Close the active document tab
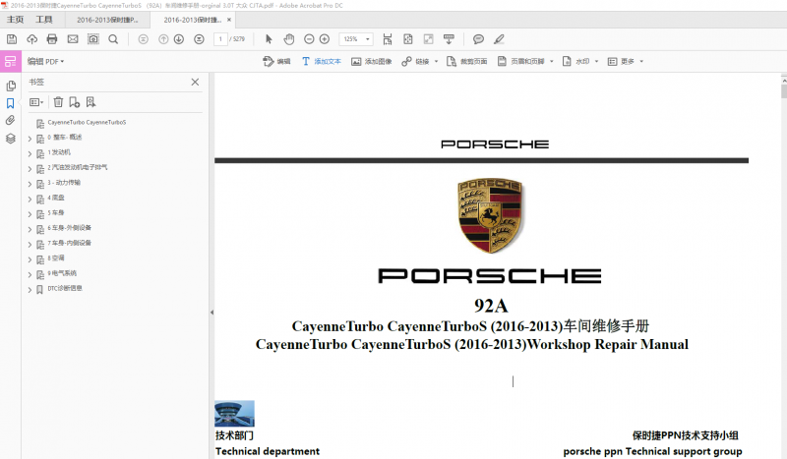The height and width of the screenshot is (459, 787). pyautogui.click(x=229, y=20)
